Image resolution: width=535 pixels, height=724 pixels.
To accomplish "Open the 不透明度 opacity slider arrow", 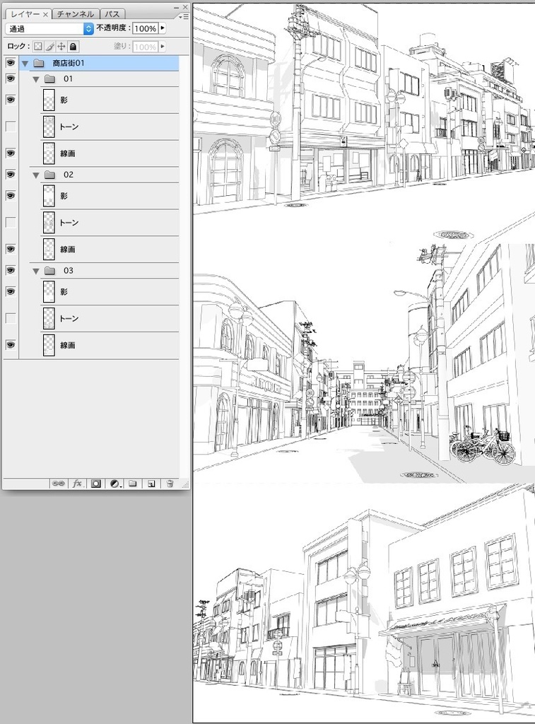I will click(163, 28).
